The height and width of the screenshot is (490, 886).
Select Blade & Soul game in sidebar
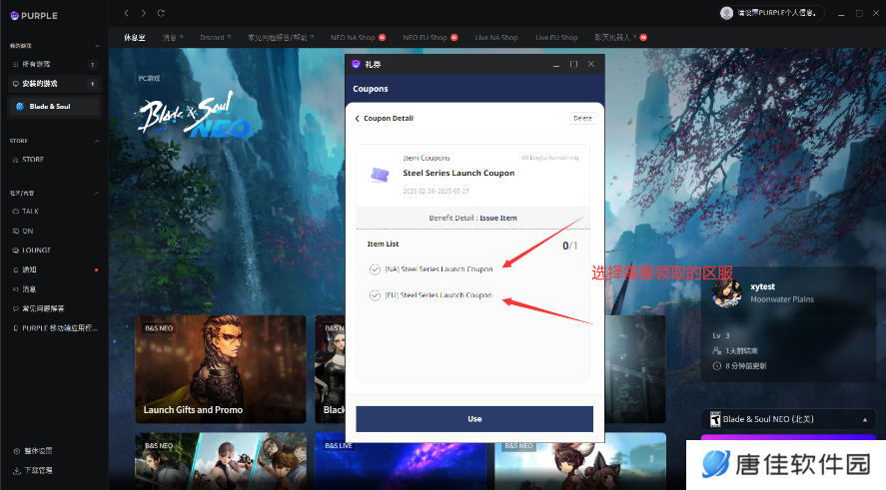(x=54, y=106)
